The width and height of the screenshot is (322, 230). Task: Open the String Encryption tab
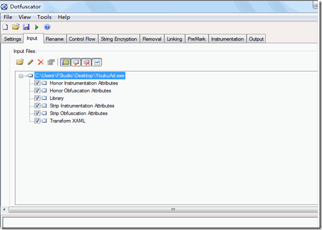(119, 39)
